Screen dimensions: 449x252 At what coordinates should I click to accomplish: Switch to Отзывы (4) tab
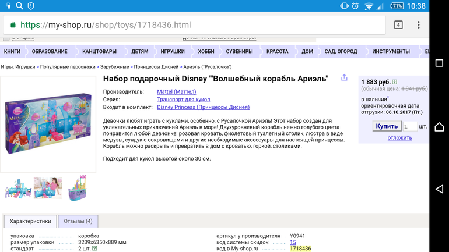pyautogui.click(x=78, y=221)
